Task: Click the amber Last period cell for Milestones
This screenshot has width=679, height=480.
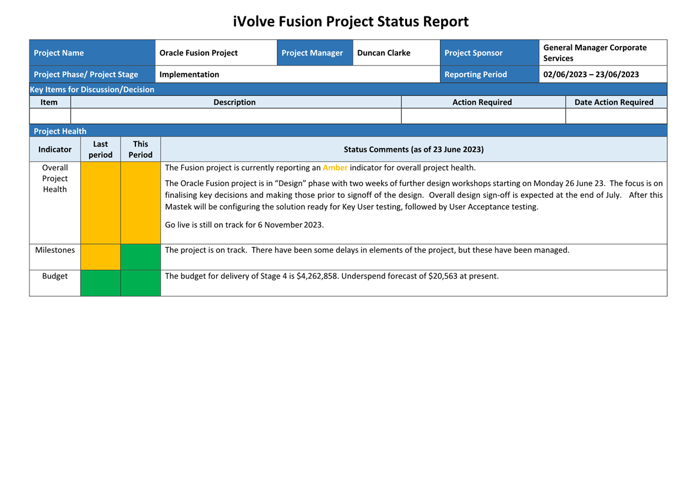Action: pyautogui.click(x=101, y=257)
